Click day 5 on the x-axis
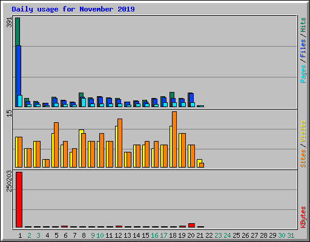The width and height of the screenshot is (310, 242). [x=56, y=235]
